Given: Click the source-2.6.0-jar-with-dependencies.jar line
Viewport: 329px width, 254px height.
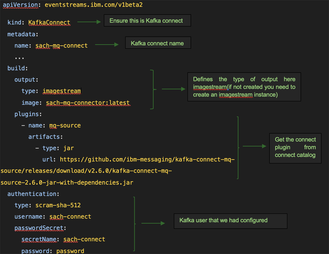Looking at the screenshot, I should [67, 182].
